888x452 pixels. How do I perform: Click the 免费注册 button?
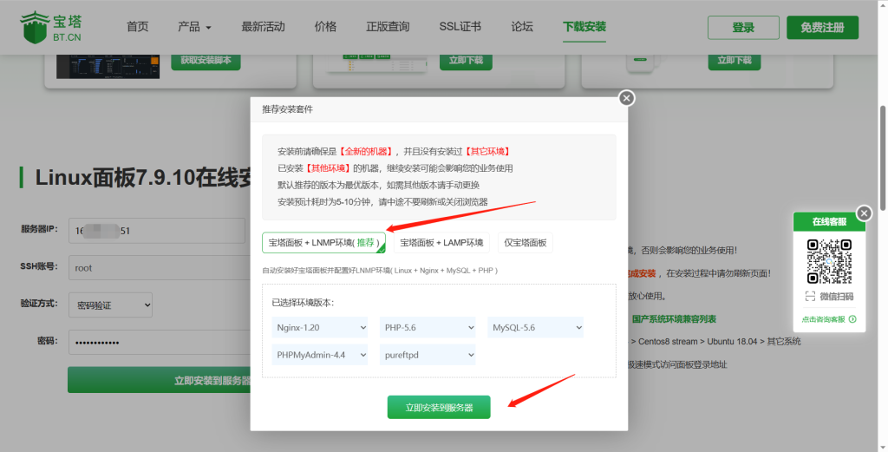(822, 27)
